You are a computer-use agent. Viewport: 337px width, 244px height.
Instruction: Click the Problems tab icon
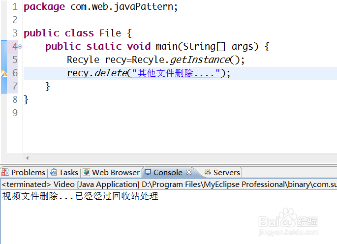pos(5,172)
